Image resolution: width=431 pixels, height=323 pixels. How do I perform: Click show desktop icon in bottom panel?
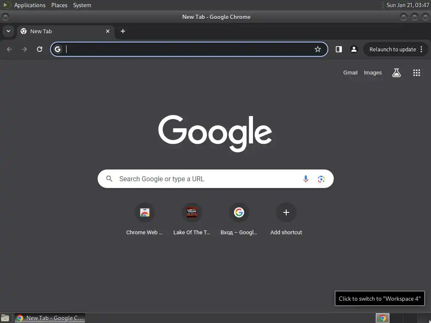pyautogui.click(x=5, y=318)
